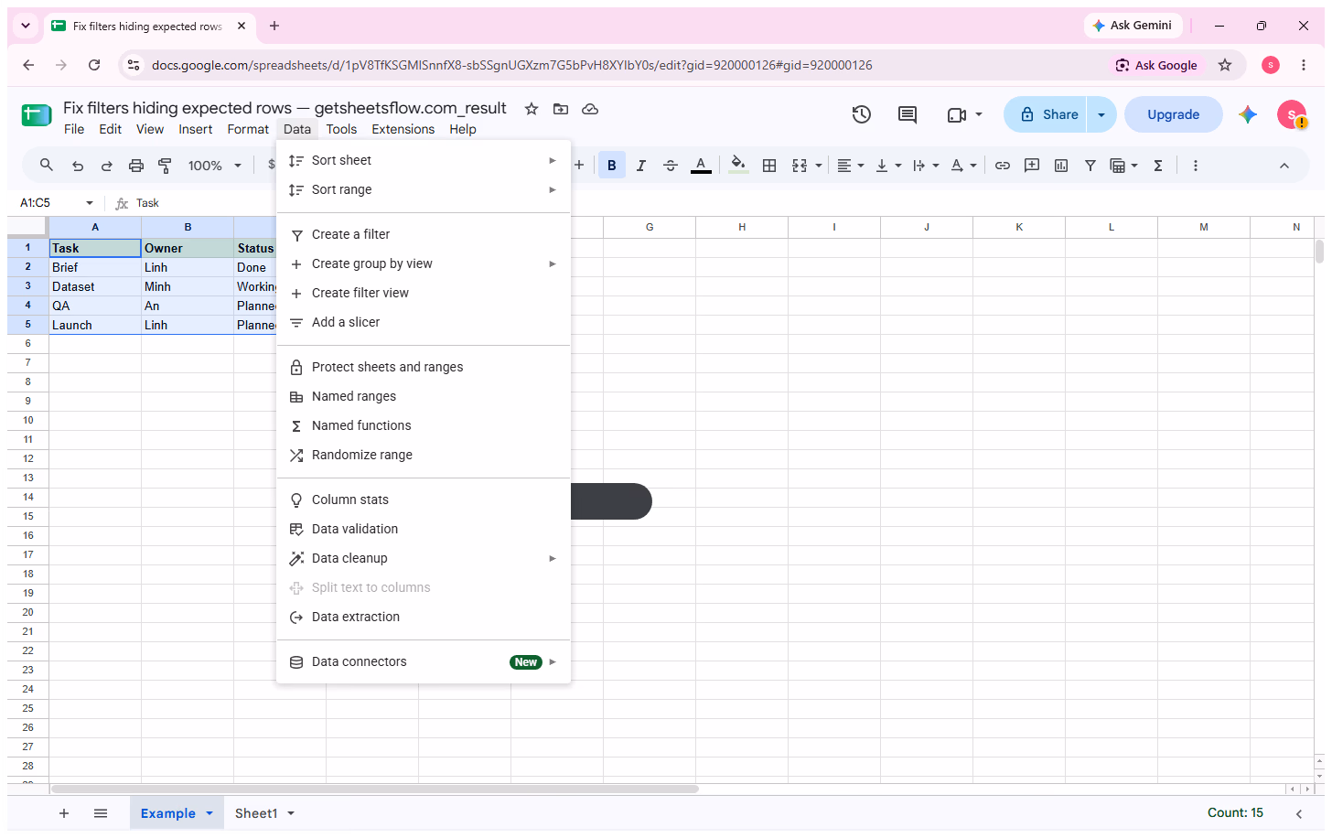1332x838 pixels.
Task: Insert a link
Action: coord(1003,166)
